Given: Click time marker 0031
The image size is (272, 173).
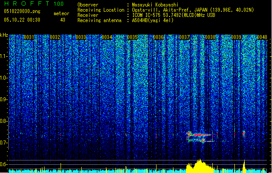Looking at the screenshot, I should click(x=29, y=37).
